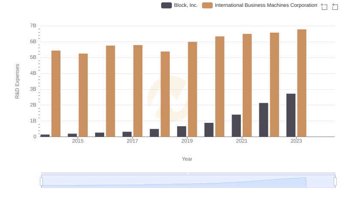Click the data zoom slider's top move bar
This screenshot has height=198, width=343.
(x=188, y=174)
